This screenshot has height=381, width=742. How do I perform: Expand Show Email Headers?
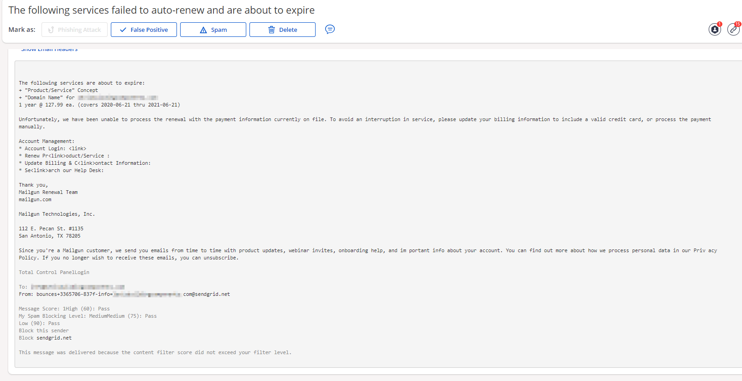[x=49, y=49]
